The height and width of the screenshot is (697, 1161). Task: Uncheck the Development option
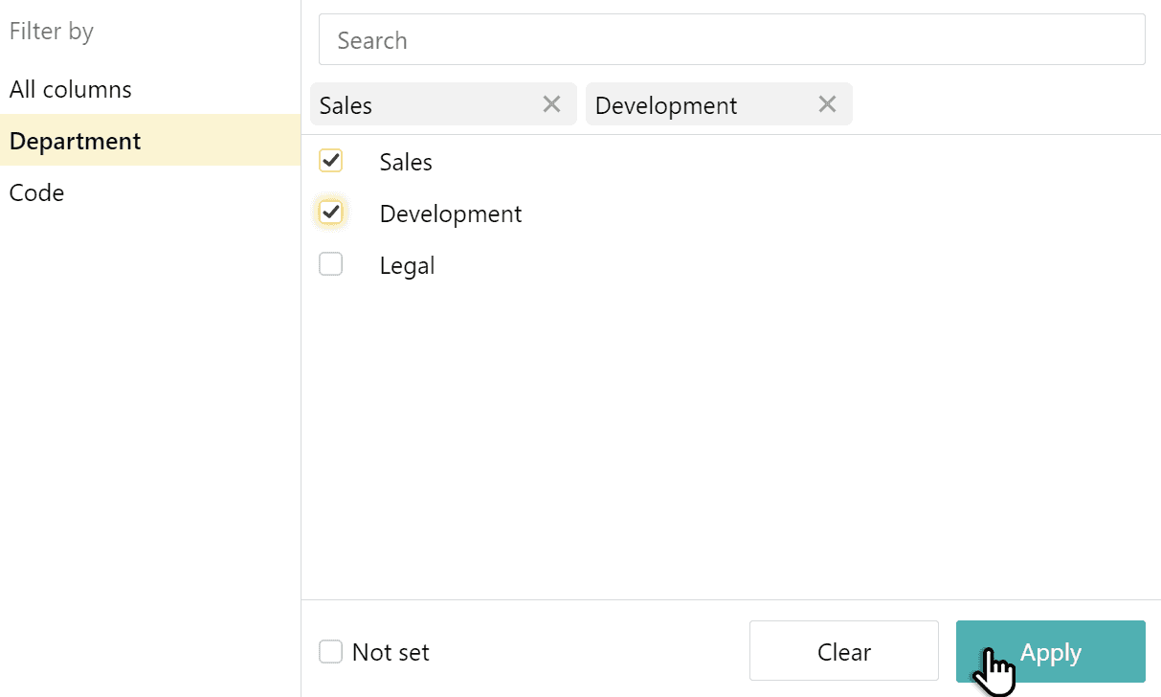[330, 213]
